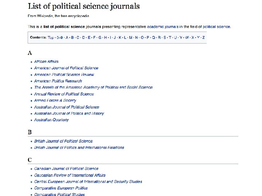Open The Annals of the American Academy link
Screen dimensions: 262x196
click(x=93, y=87)
